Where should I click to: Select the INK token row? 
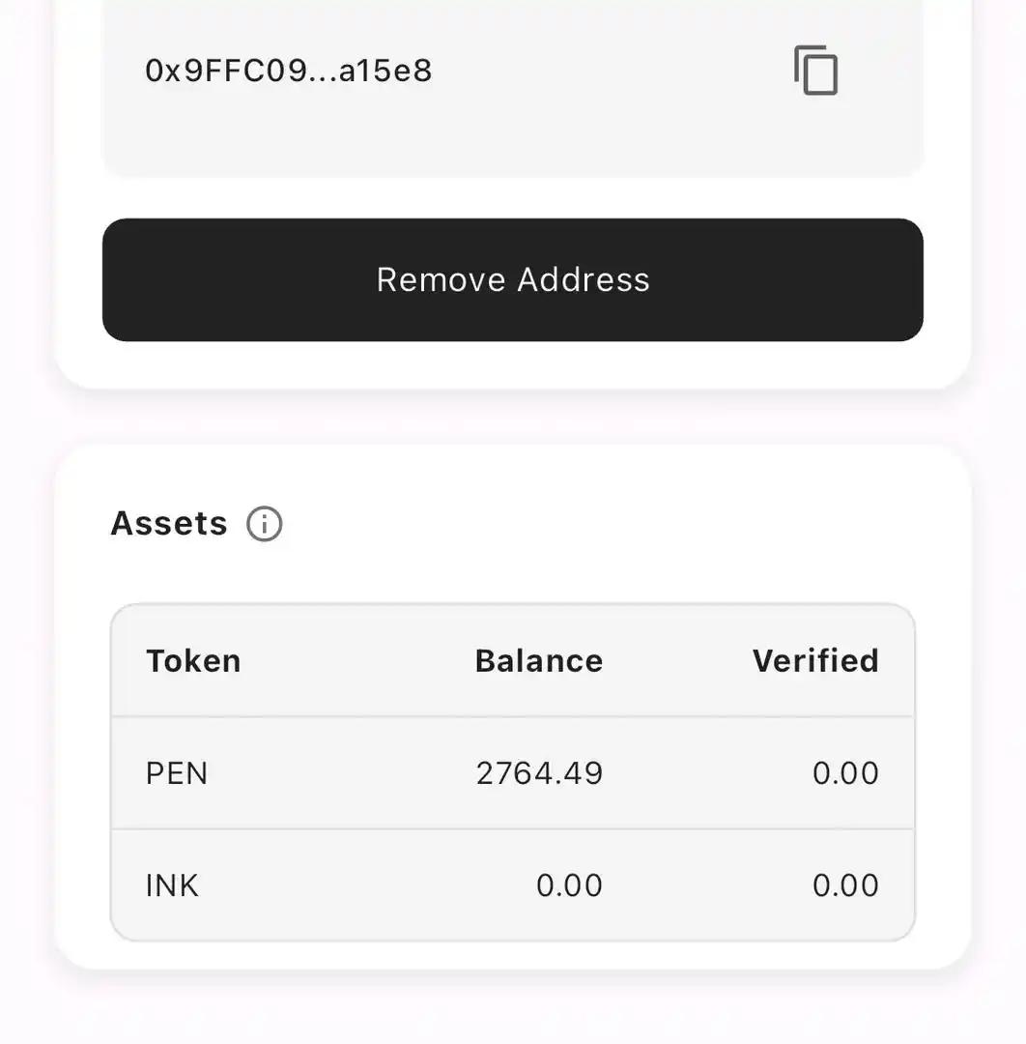pyautogui.click(x=512, y=884)
